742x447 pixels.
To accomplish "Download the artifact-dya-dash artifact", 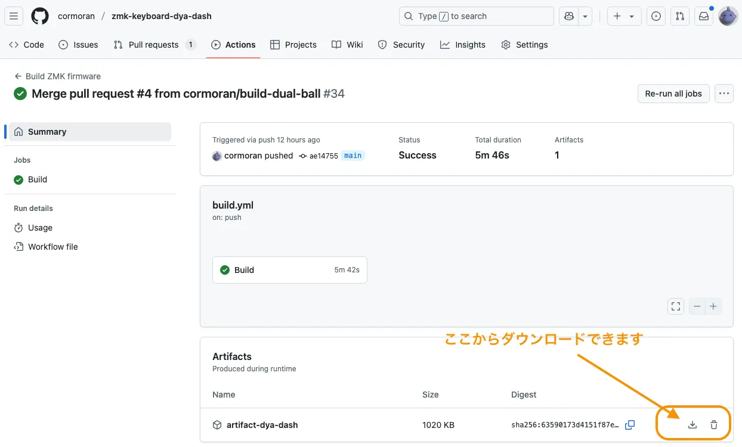I will [692, 425].
